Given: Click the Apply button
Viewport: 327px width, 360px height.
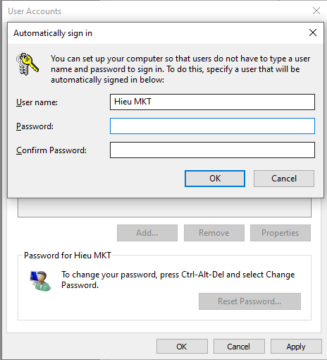Looking at the screenshot, I should (x=296, y=347).
